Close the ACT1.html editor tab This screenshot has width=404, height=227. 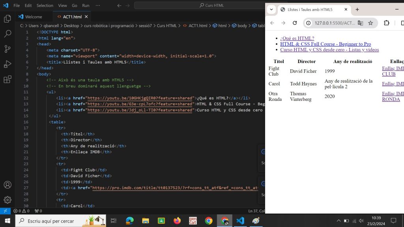point(86,17)
